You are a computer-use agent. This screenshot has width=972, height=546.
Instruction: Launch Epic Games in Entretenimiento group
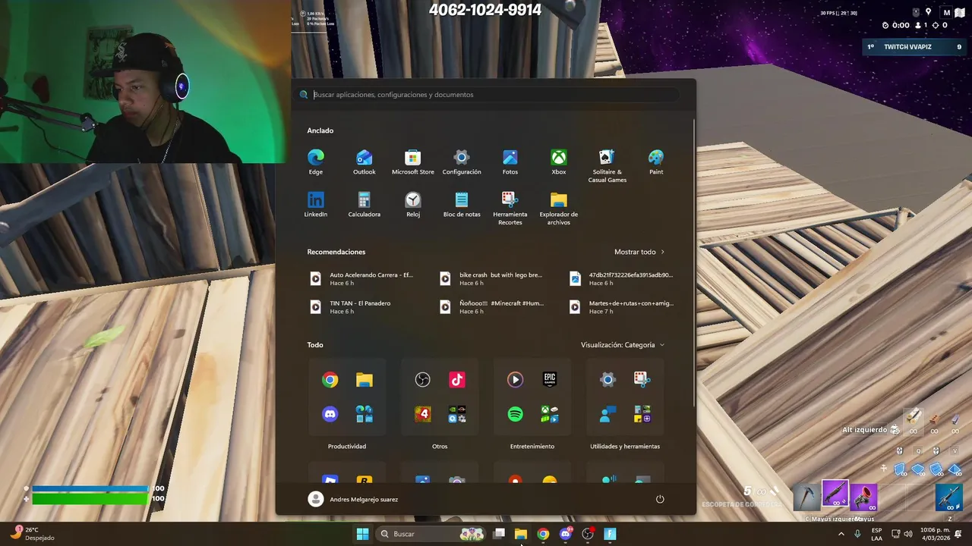(x=550, y=379)
